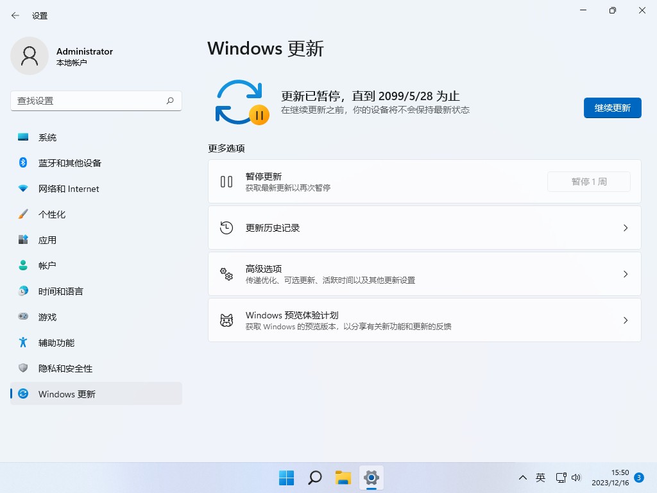Expand 更新历史记录 with its chevron
657x493 pixels.
click(x=625, y=228)
